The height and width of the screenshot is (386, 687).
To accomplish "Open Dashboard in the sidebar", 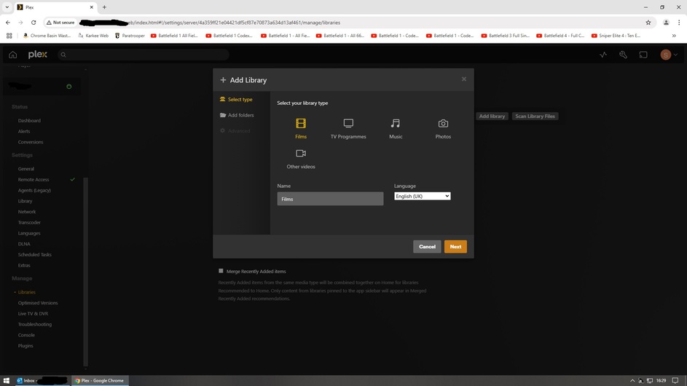I will pos(29,120).
